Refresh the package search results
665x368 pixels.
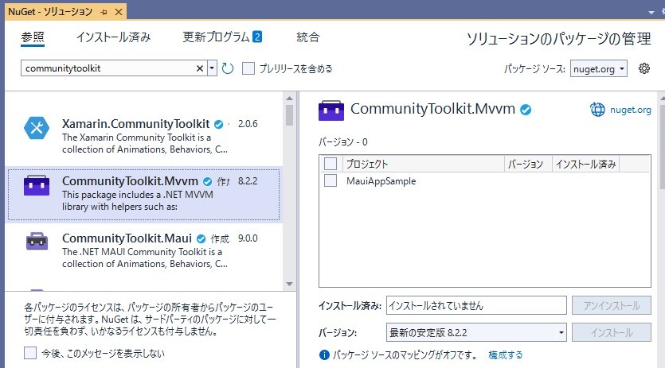tap(228, 68)
